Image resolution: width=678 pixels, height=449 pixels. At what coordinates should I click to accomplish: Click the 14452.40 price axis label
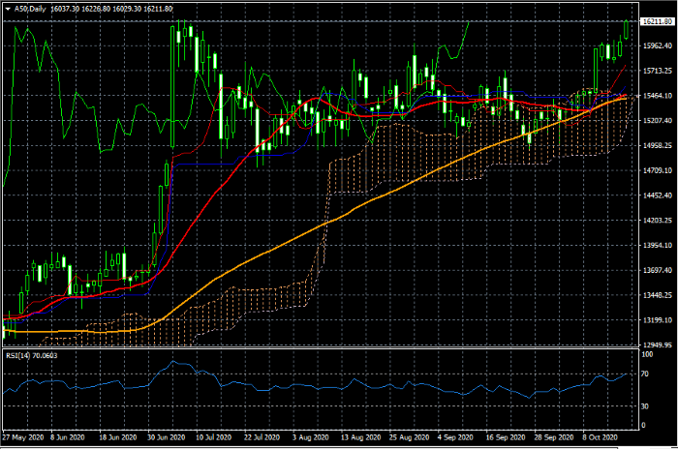coord(658,195)
